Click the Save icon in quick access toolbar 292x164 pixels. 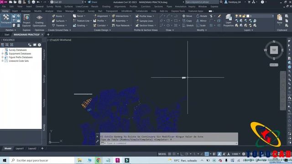pos(20,2)
